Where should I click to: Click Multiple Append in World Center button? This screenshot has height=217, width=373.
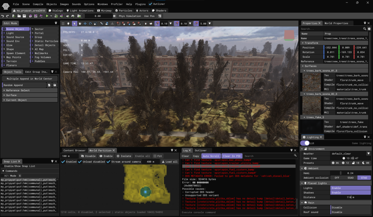point(29,79)
